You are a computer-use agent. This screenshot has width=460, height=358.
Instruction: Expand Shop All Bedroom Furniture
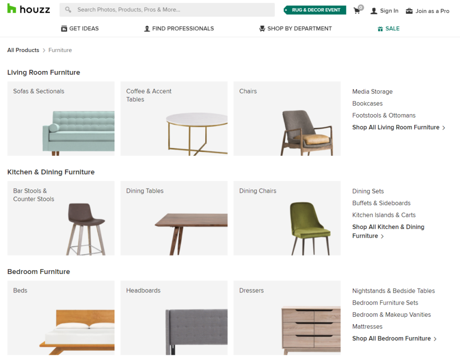point(394,339)
